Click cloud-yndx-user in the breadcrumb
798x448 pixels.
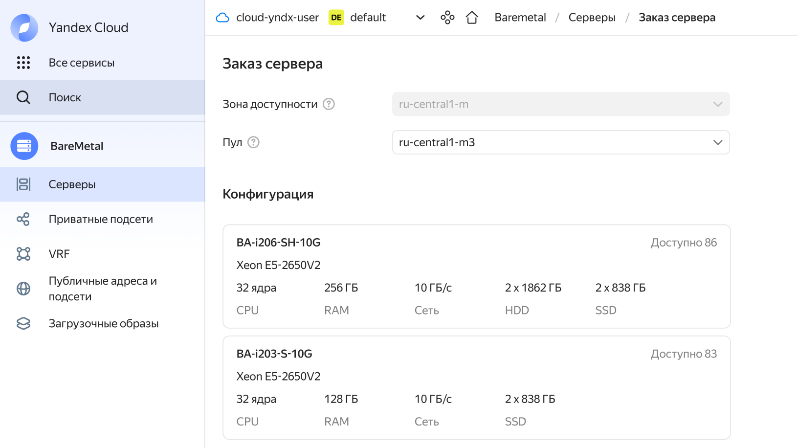tap(277, 18)
